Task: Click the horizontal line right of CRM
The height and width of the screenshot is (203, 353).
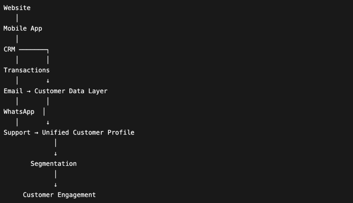Action: coord(33,50)
